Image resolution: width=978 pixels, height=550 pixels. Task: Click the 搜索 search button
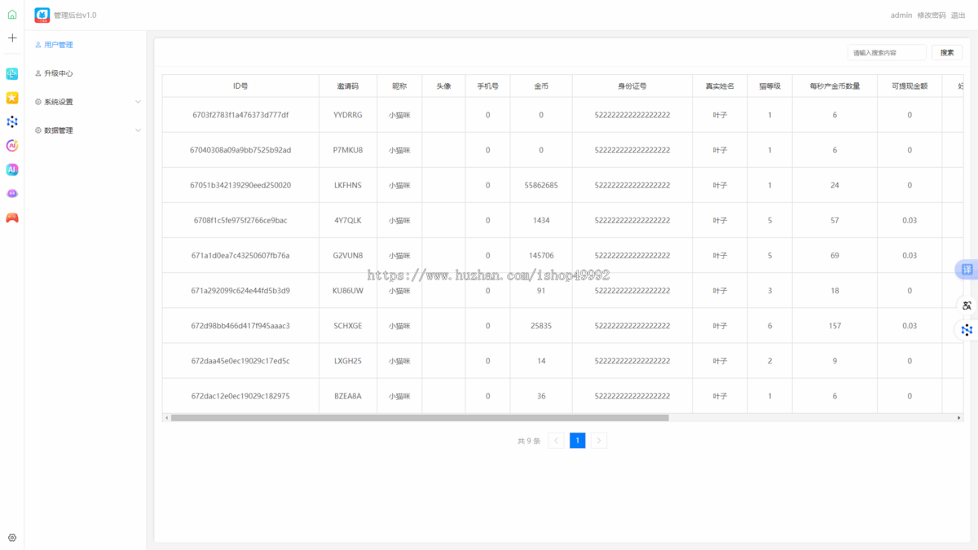click(947, 53)
